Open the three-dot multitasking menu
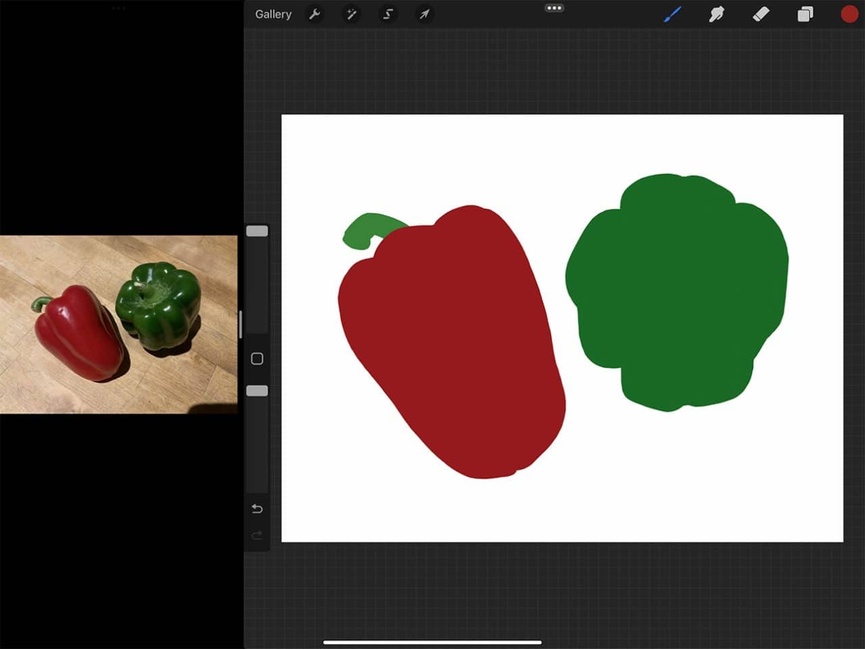The width and height of the screenshot is (865, 649). tap(554, 8)
